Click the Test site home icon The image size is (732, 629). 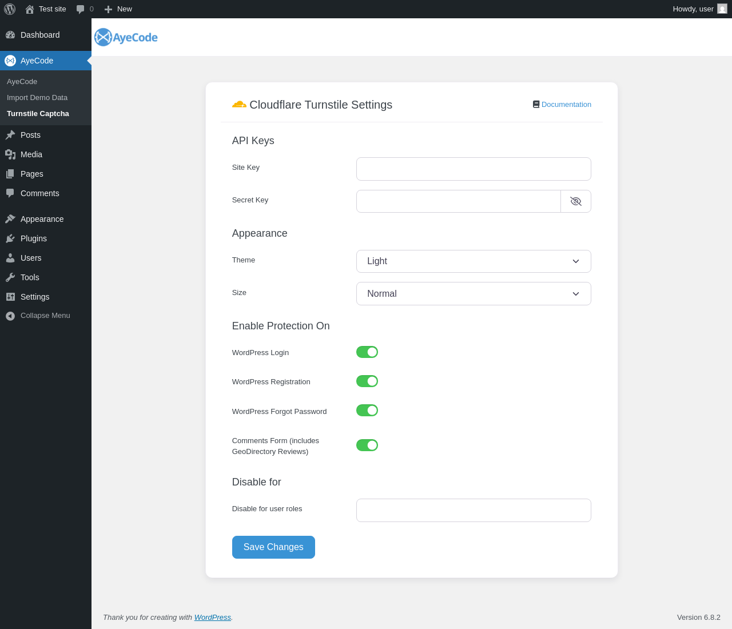click(x=30, y=9)
